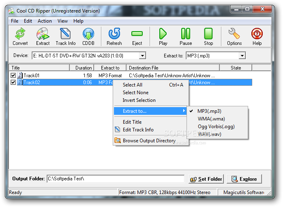Choose Browse Output Directory
Viewport: 283px width, 207px height.
coord(150,140)
